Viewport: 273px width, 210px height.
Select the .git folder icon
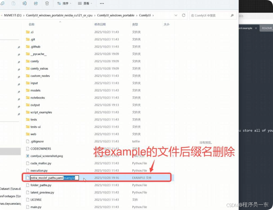coord(28,39)
